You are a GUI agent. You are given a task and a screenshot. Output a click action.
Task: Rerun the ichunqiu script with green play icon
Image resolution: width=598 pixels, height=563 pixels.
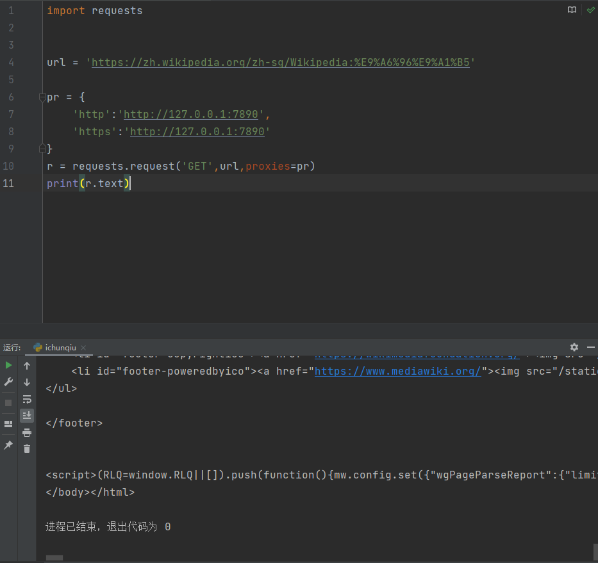point(8,365)
